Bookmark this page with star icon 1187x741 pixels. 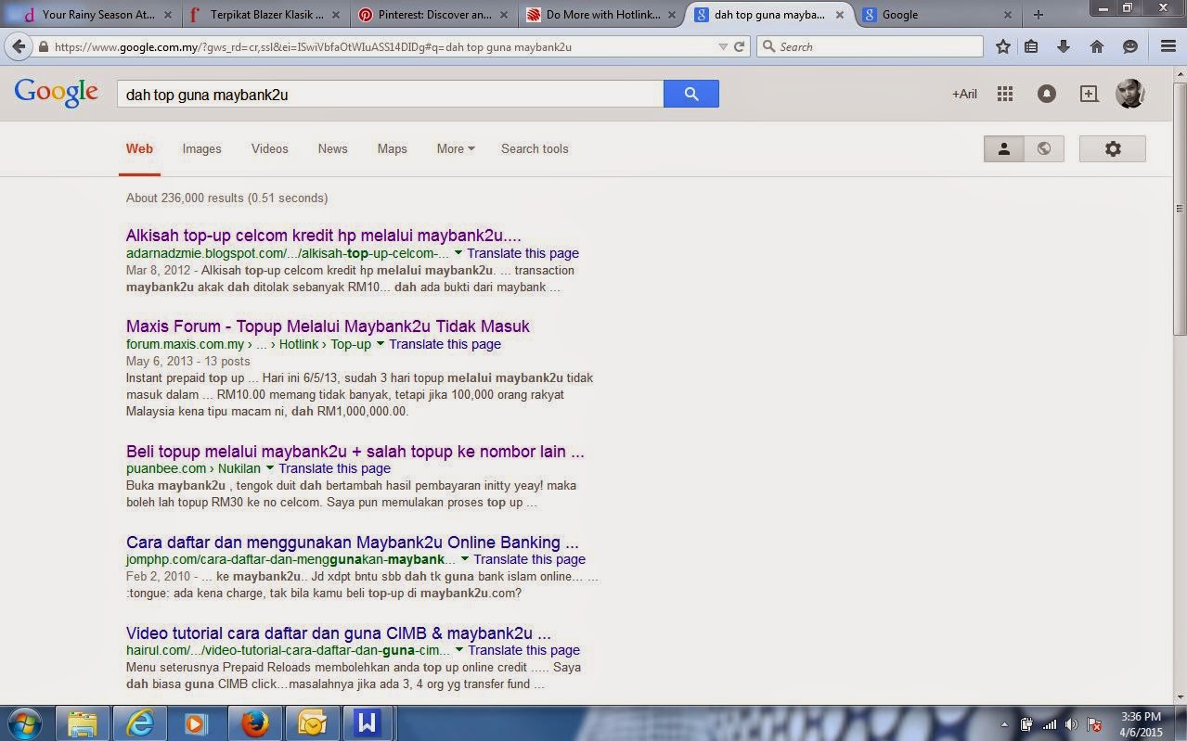click(1003, 46)
